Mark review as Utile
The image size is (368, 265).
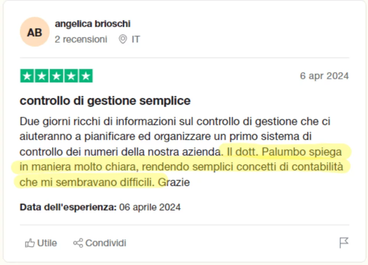(47, 243)
